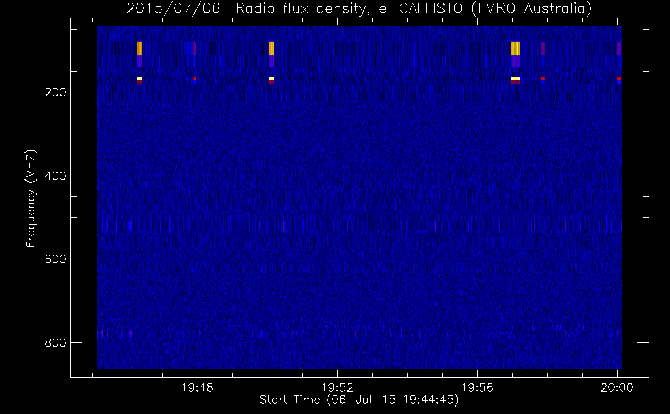Click the wide yellow burst near 19:57
Screen dimensions: 670x414
(516, 48)
